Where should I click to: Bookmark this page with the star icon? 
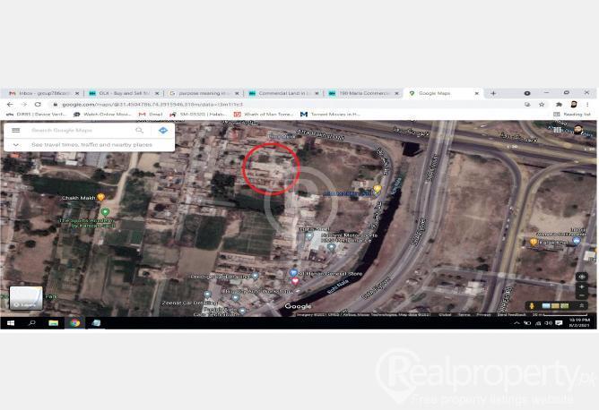[542, 104]
